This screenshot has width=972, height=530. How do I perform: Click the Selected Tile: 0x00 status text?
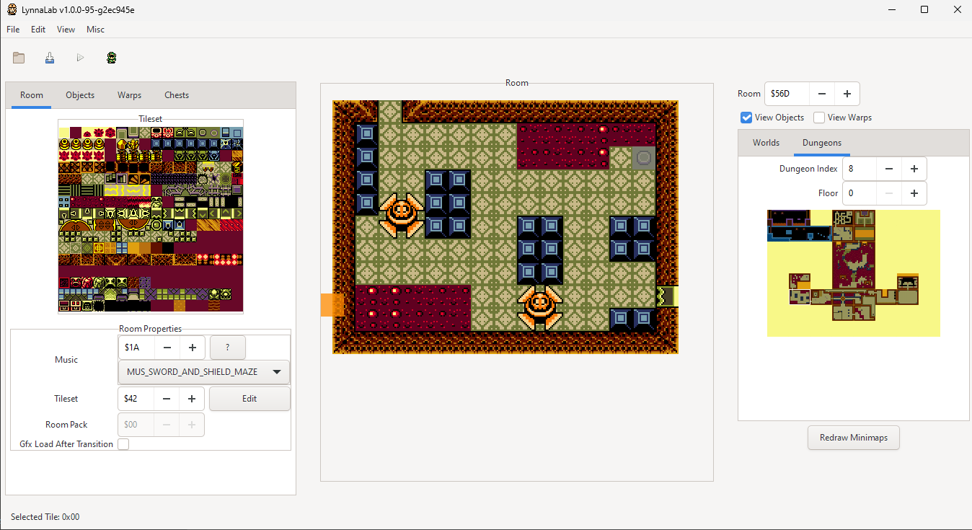click(45, 516)
